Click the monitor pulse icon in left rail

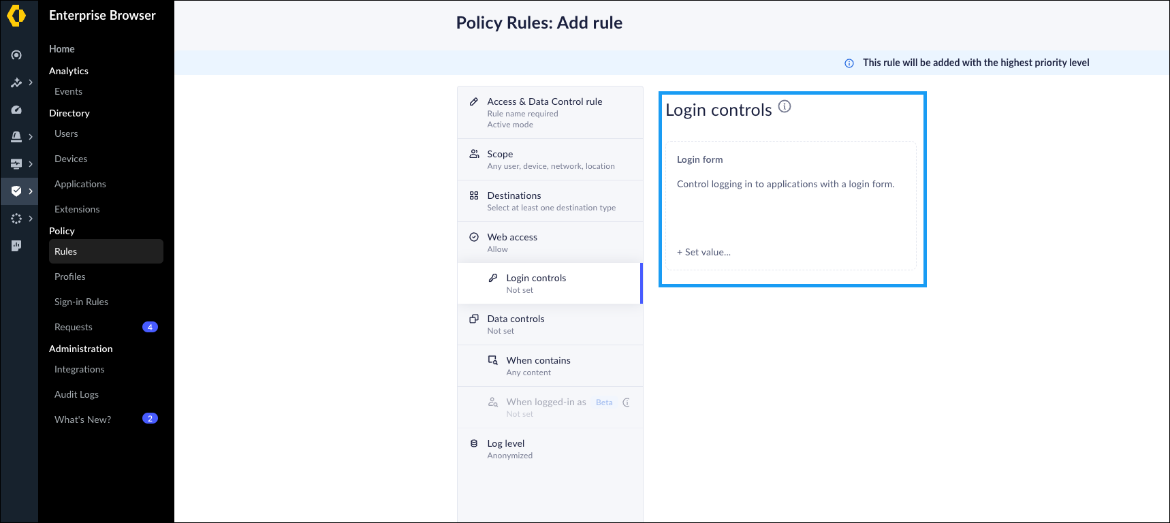coord(16,164)
